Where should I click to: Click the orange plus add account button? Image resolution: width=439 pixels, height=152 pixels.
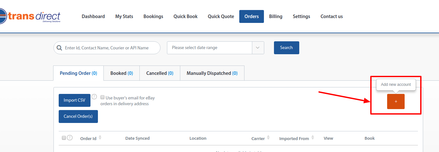396,101
